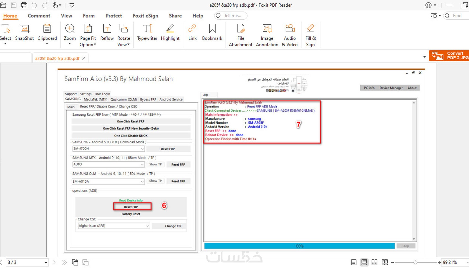This screenshot has height=268, width=469.
Task: Open the Select tool in the ribbon
Action: click(x=6, y=35)
